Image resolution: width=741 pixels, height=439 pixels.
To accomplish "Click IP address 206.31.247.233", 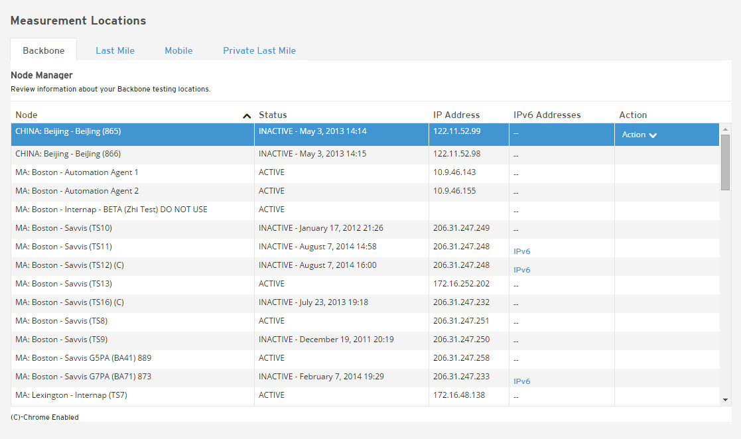I will coord(461,377).
